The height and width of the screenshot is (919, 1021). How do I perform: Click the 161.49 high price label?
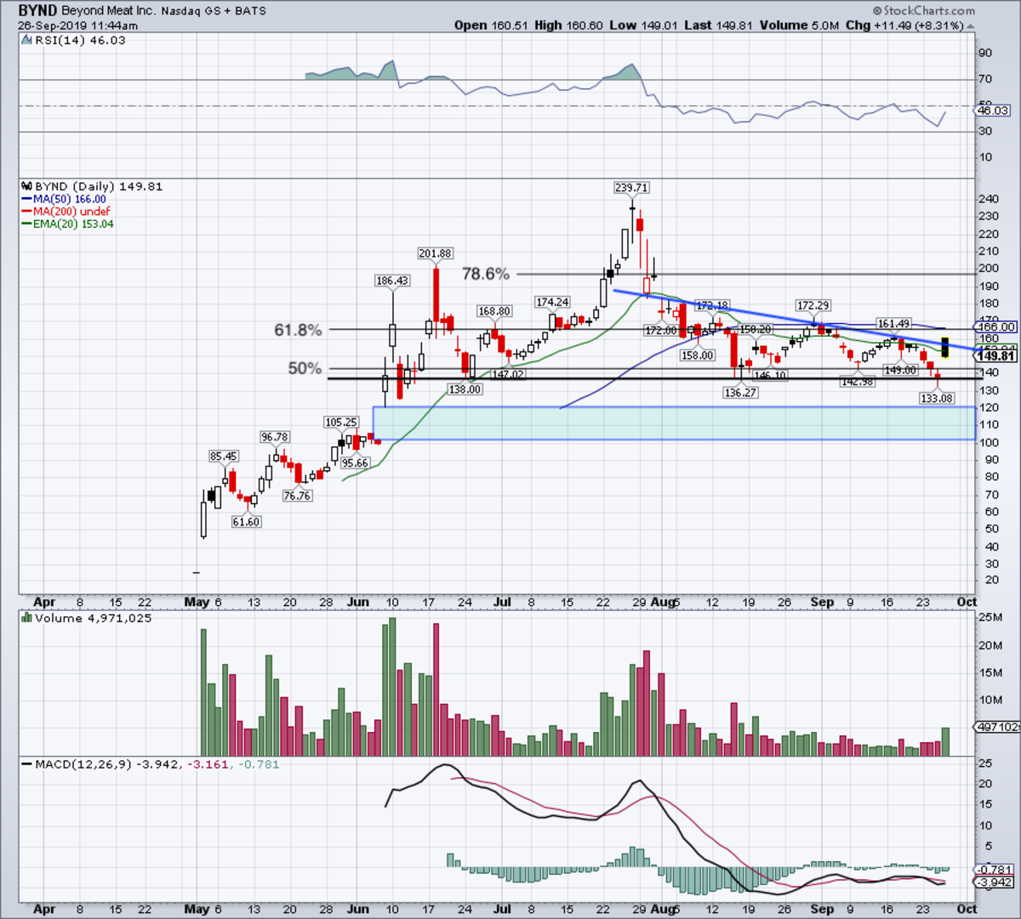pyautogui.click(x=894, y=324)
